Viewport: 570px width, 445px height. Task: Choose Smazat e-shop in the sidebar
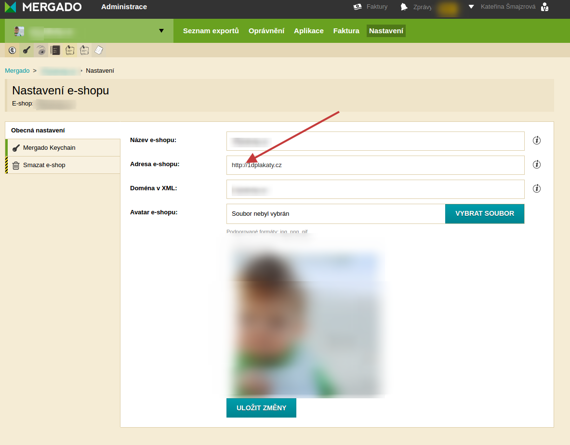click(44, 165)
